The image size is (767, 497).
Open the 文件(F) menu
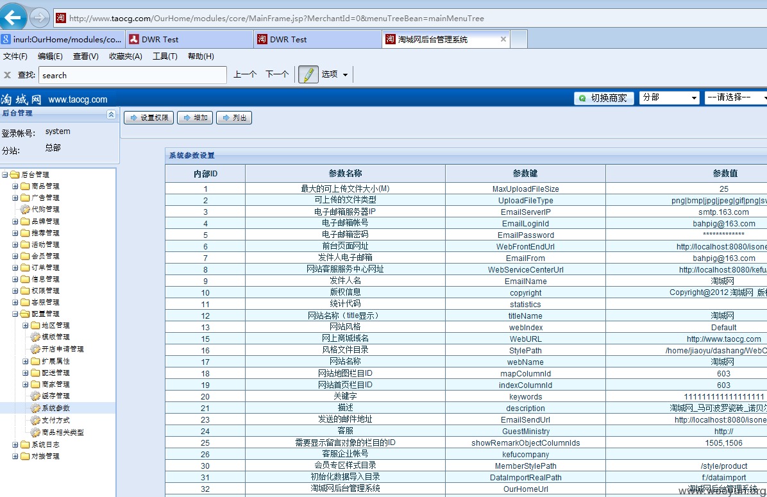point(15,56)
